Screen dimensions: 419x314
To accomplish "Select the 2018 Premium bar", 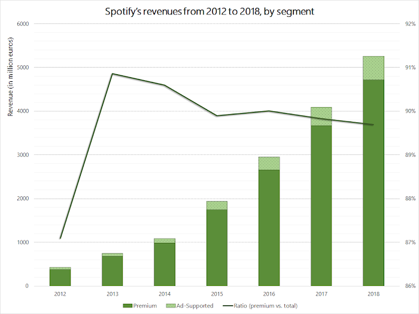I will (374, 183).
